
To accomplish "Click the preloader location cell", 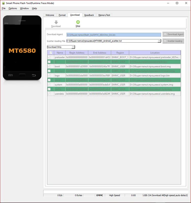I will click(x=155, y=57).
